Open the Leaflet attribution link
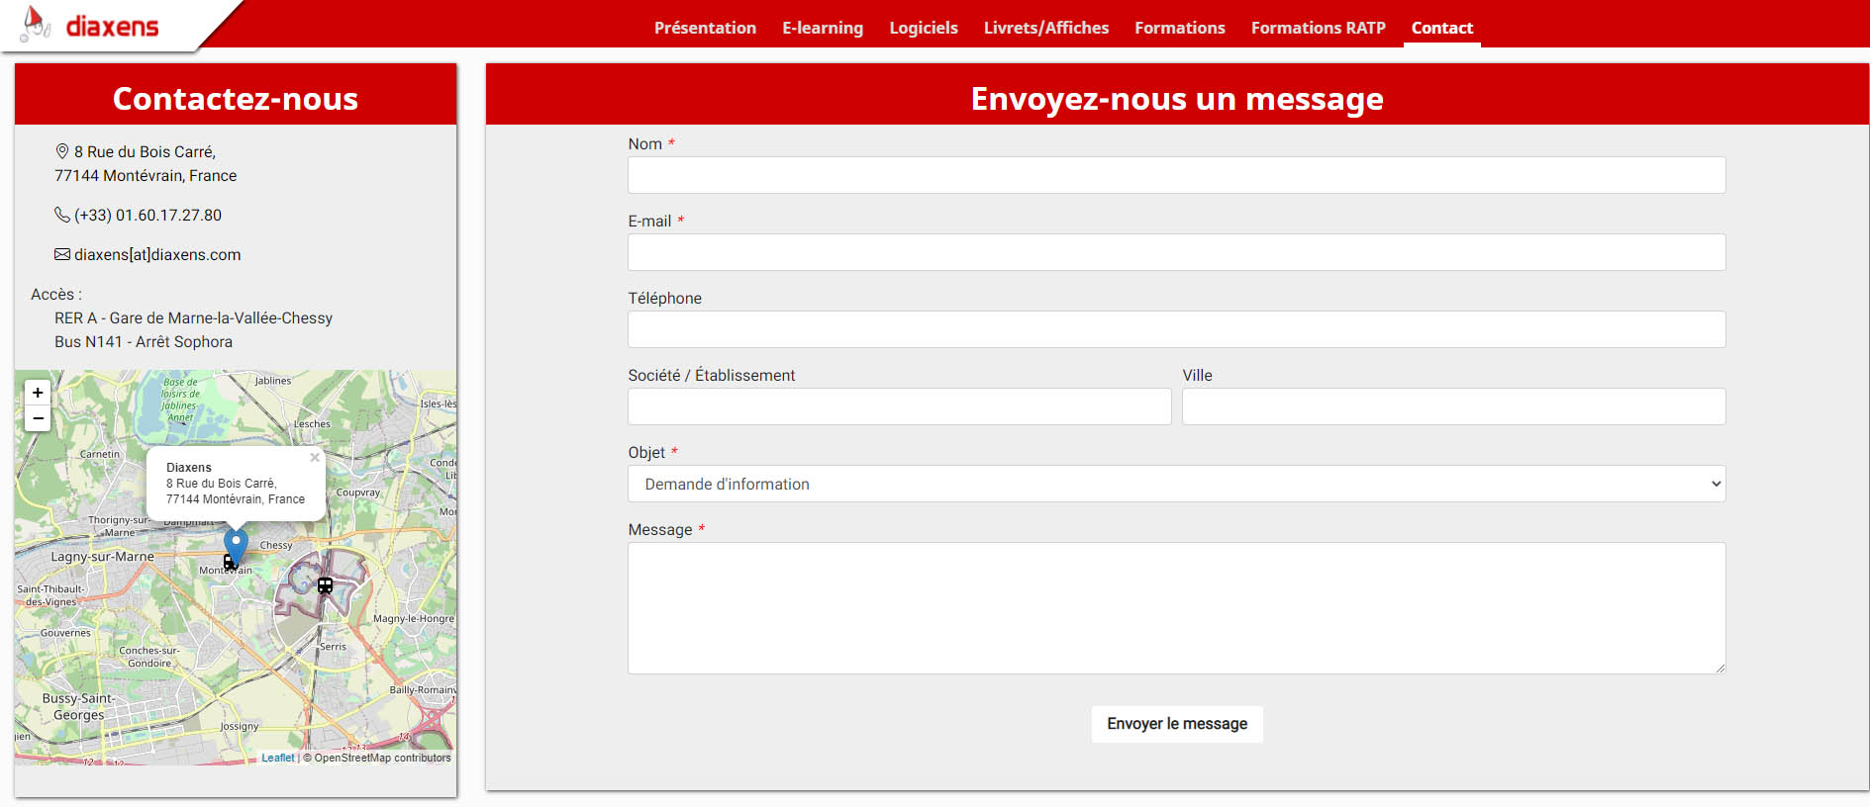Image resolution: width=1870 pixels, height=807 pixels. [277, 758]
